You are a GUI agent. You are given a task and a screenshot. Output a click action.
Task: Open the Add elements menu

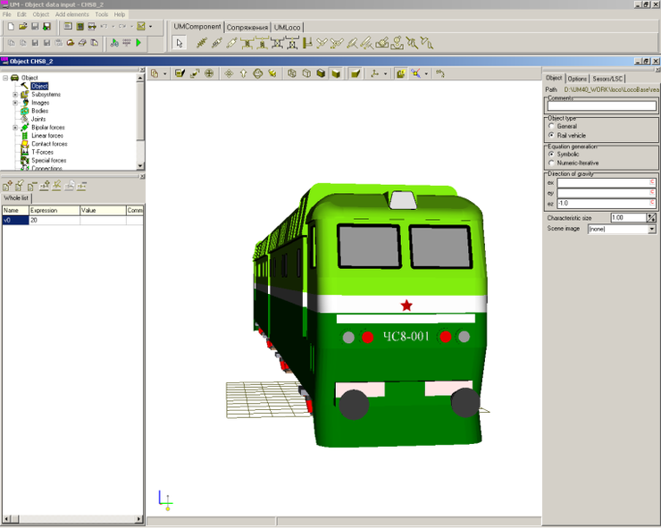click(x=72, y=14)
